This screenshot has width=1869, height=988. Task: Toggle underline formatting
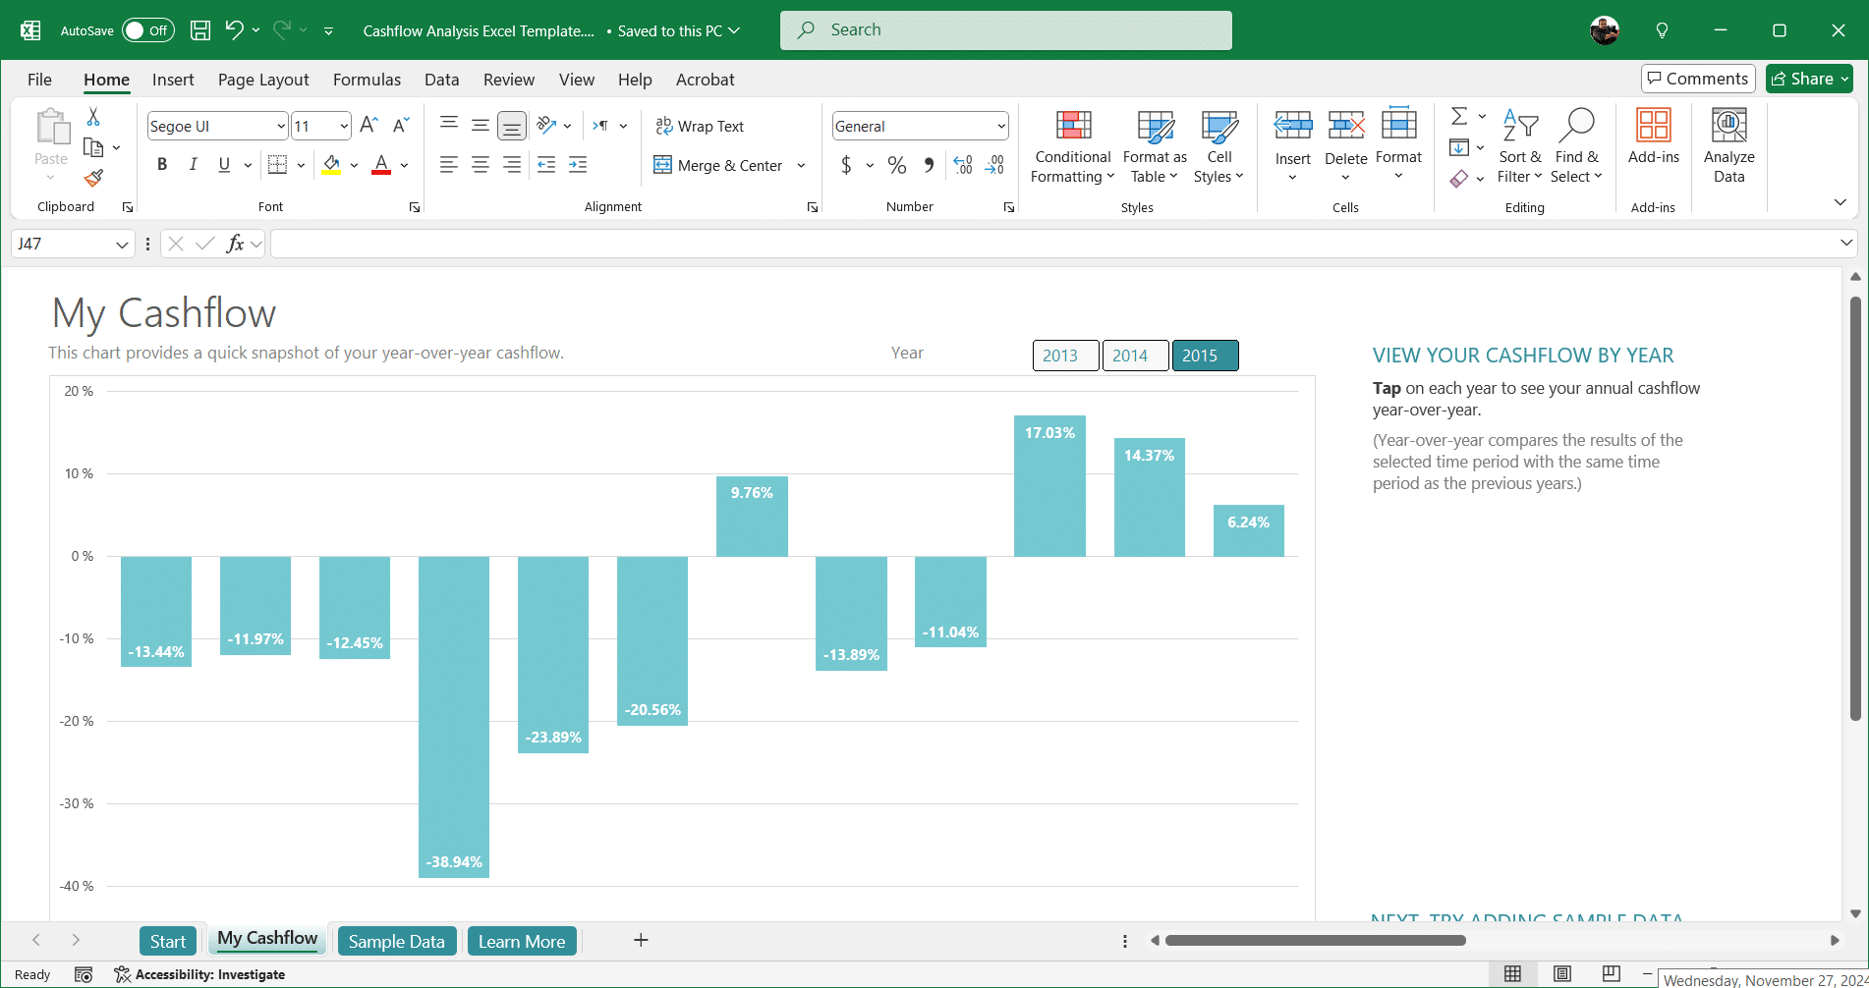click(223, 164)
